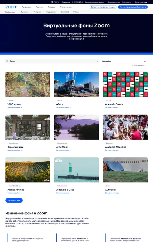Expand the Конференции submenu

11,12
